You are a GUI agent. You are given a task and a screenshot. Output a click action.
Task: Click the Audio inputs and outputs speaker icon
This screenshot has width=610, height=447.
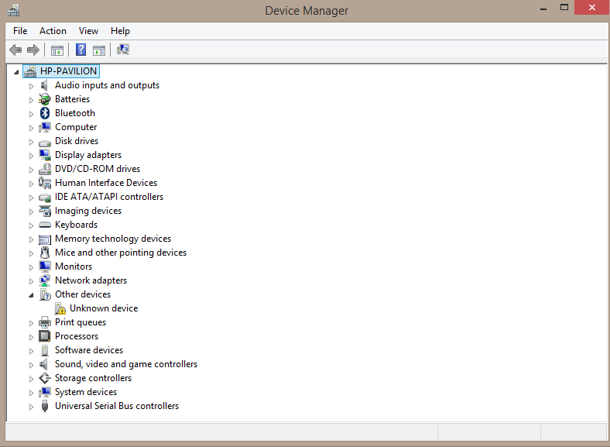(44, 85)
